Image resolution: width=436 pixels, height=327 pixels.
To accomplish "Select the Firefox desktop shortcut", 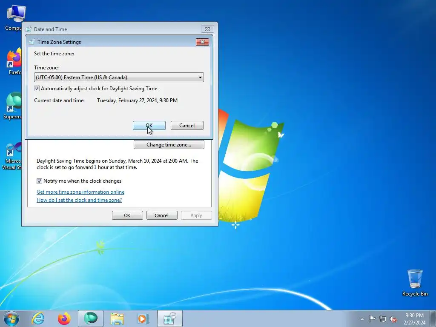I will pos(14,61).
